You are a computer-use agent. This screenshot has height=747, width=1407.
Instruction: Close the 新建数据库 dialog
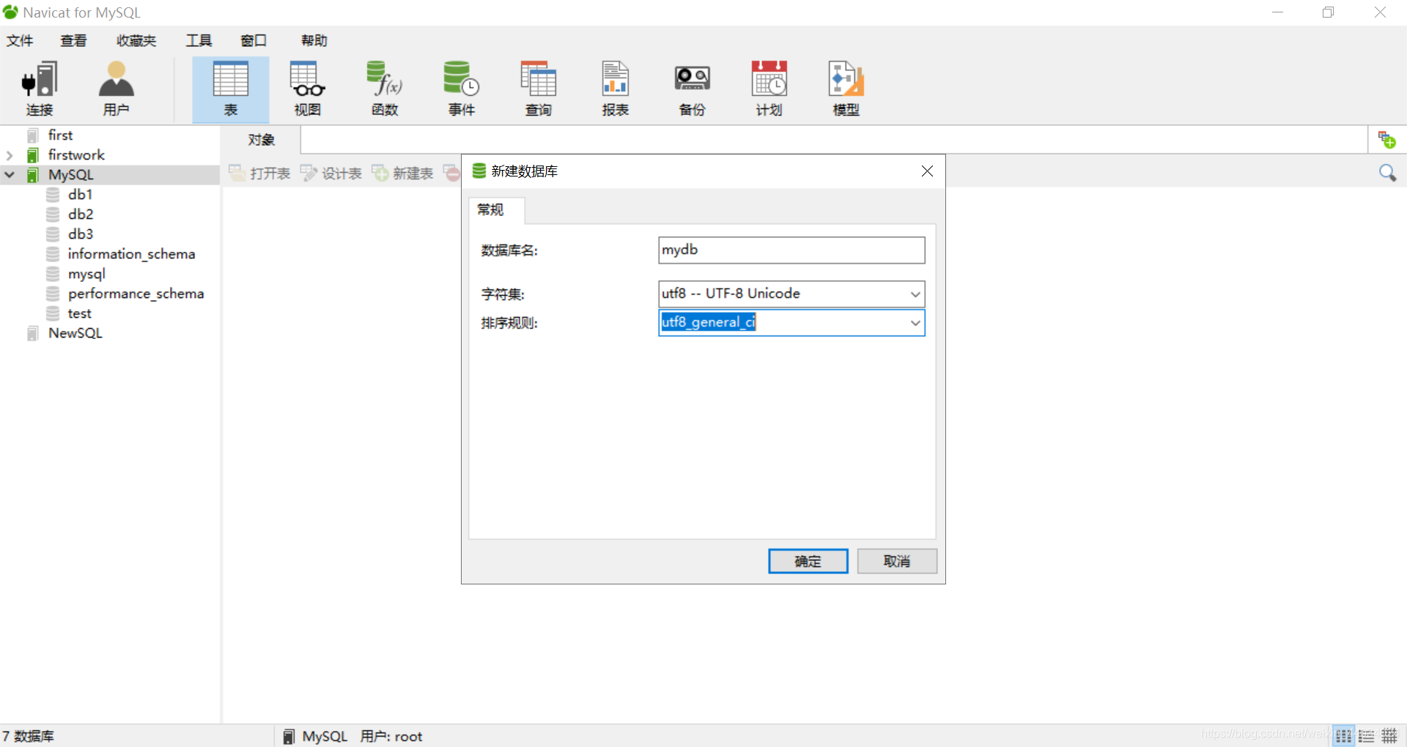click(927, 171)
